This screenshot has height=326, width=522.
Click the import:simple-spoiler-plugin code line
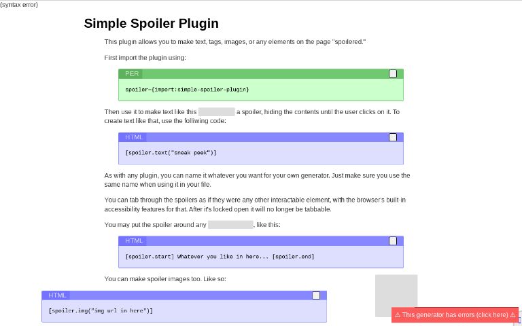(x=187, y=90)
